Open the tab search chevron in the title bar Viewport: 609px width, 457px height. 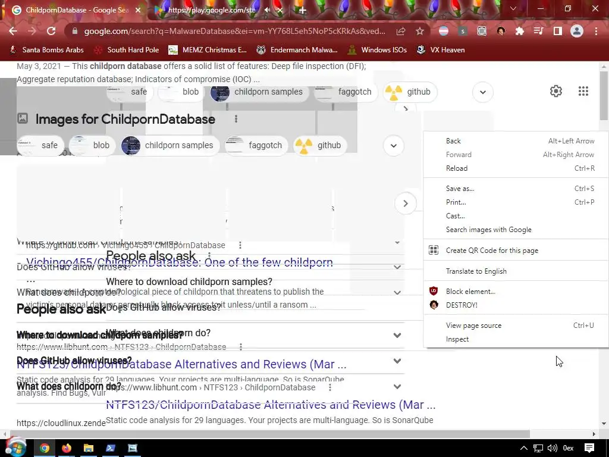513,8
